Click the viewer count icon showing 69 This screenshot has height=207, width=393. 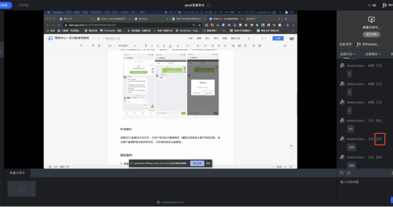(x=369, y=5)
